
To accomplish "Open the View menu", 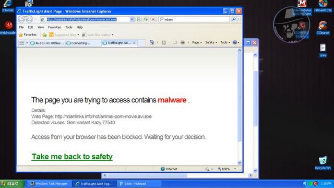I will (41, 27).
